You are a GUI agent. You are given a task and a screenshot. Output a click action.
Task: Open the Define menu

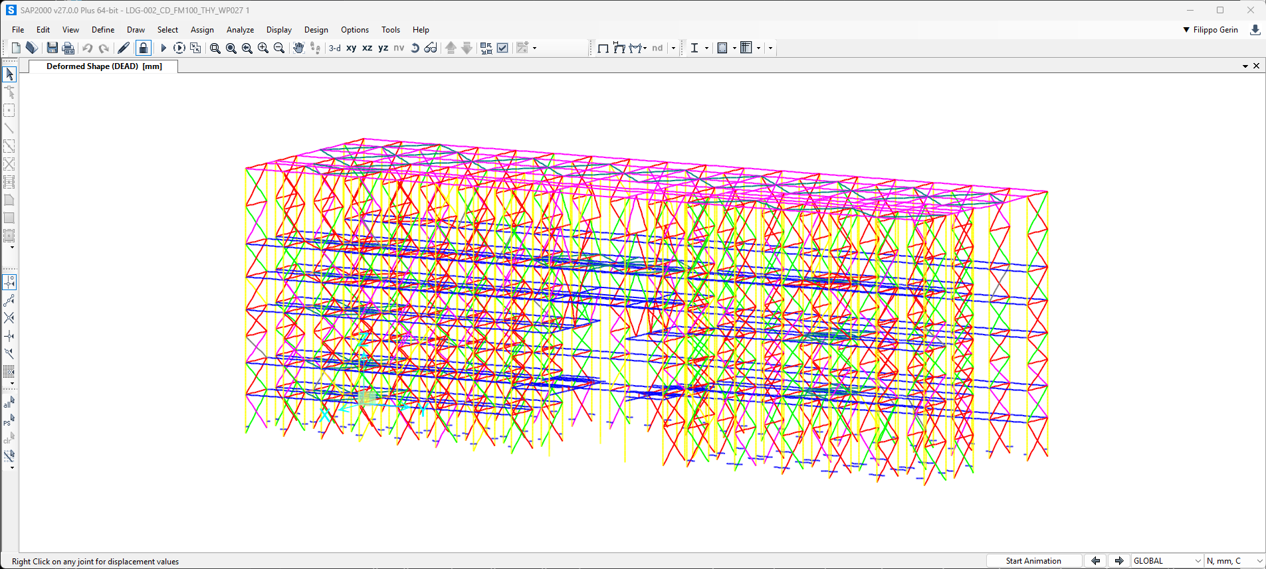coord(103,30)
